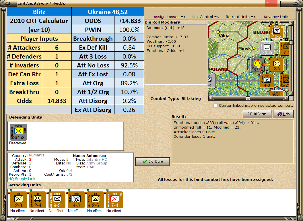Select the 4th GD Div 2-6 attacker

click(x=95, y=200)
